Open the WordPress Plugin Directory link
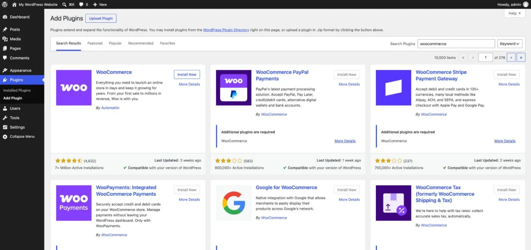Screen dimensions: 531x250 [x=226, y=30]
